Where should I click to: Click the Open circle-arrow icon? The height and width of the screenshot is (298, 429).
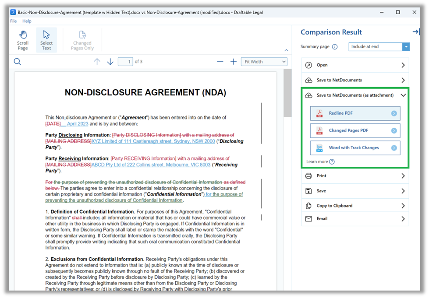(308, 65)
